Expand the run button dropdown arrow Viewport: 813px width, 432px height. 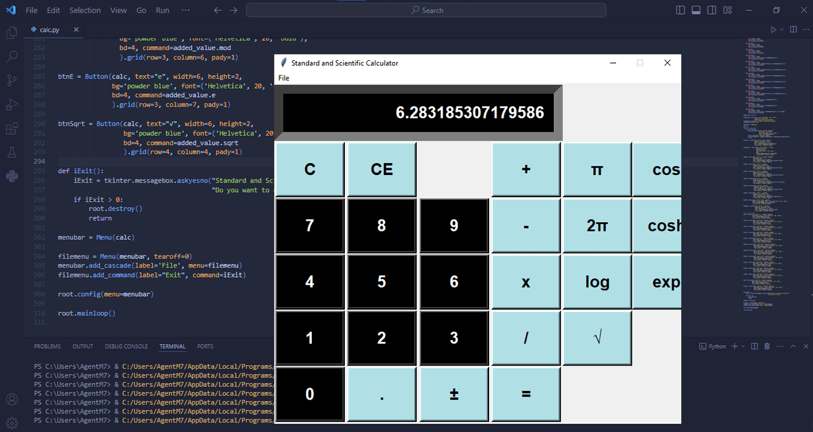(x=782, y=29)
